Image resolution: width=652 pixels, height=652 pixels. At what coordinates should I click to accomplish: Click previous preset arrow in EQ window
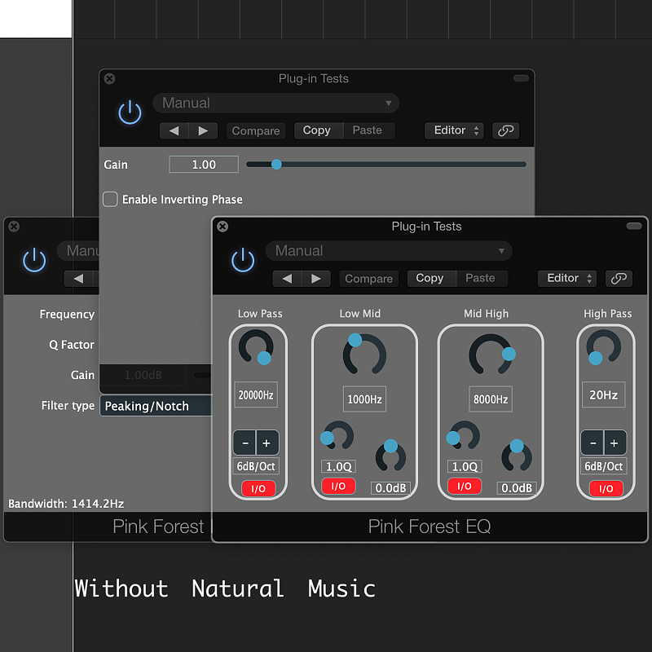pyautogui.click(x=288, y=279)
